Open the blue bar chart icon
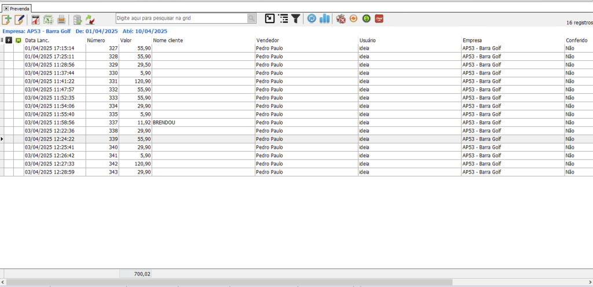This screenshot has width=593, height=287. tap(324, 19)
